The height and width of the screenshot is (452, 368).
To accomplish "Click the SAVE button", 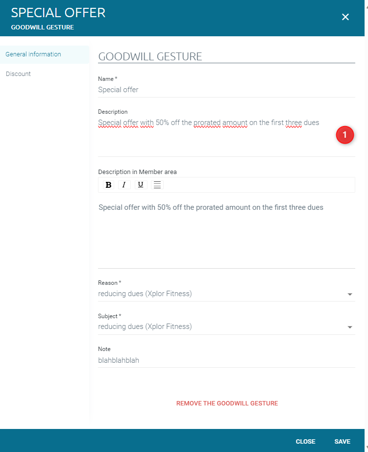I will (x=342, y=441).
